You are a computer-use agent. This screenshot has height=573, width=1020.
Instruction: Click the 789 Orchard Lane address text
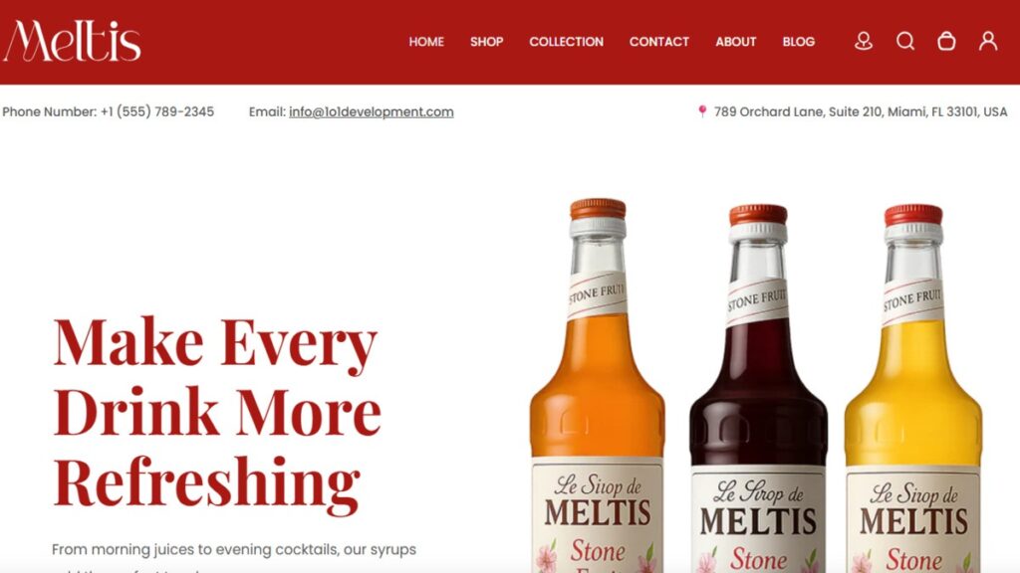861,111
